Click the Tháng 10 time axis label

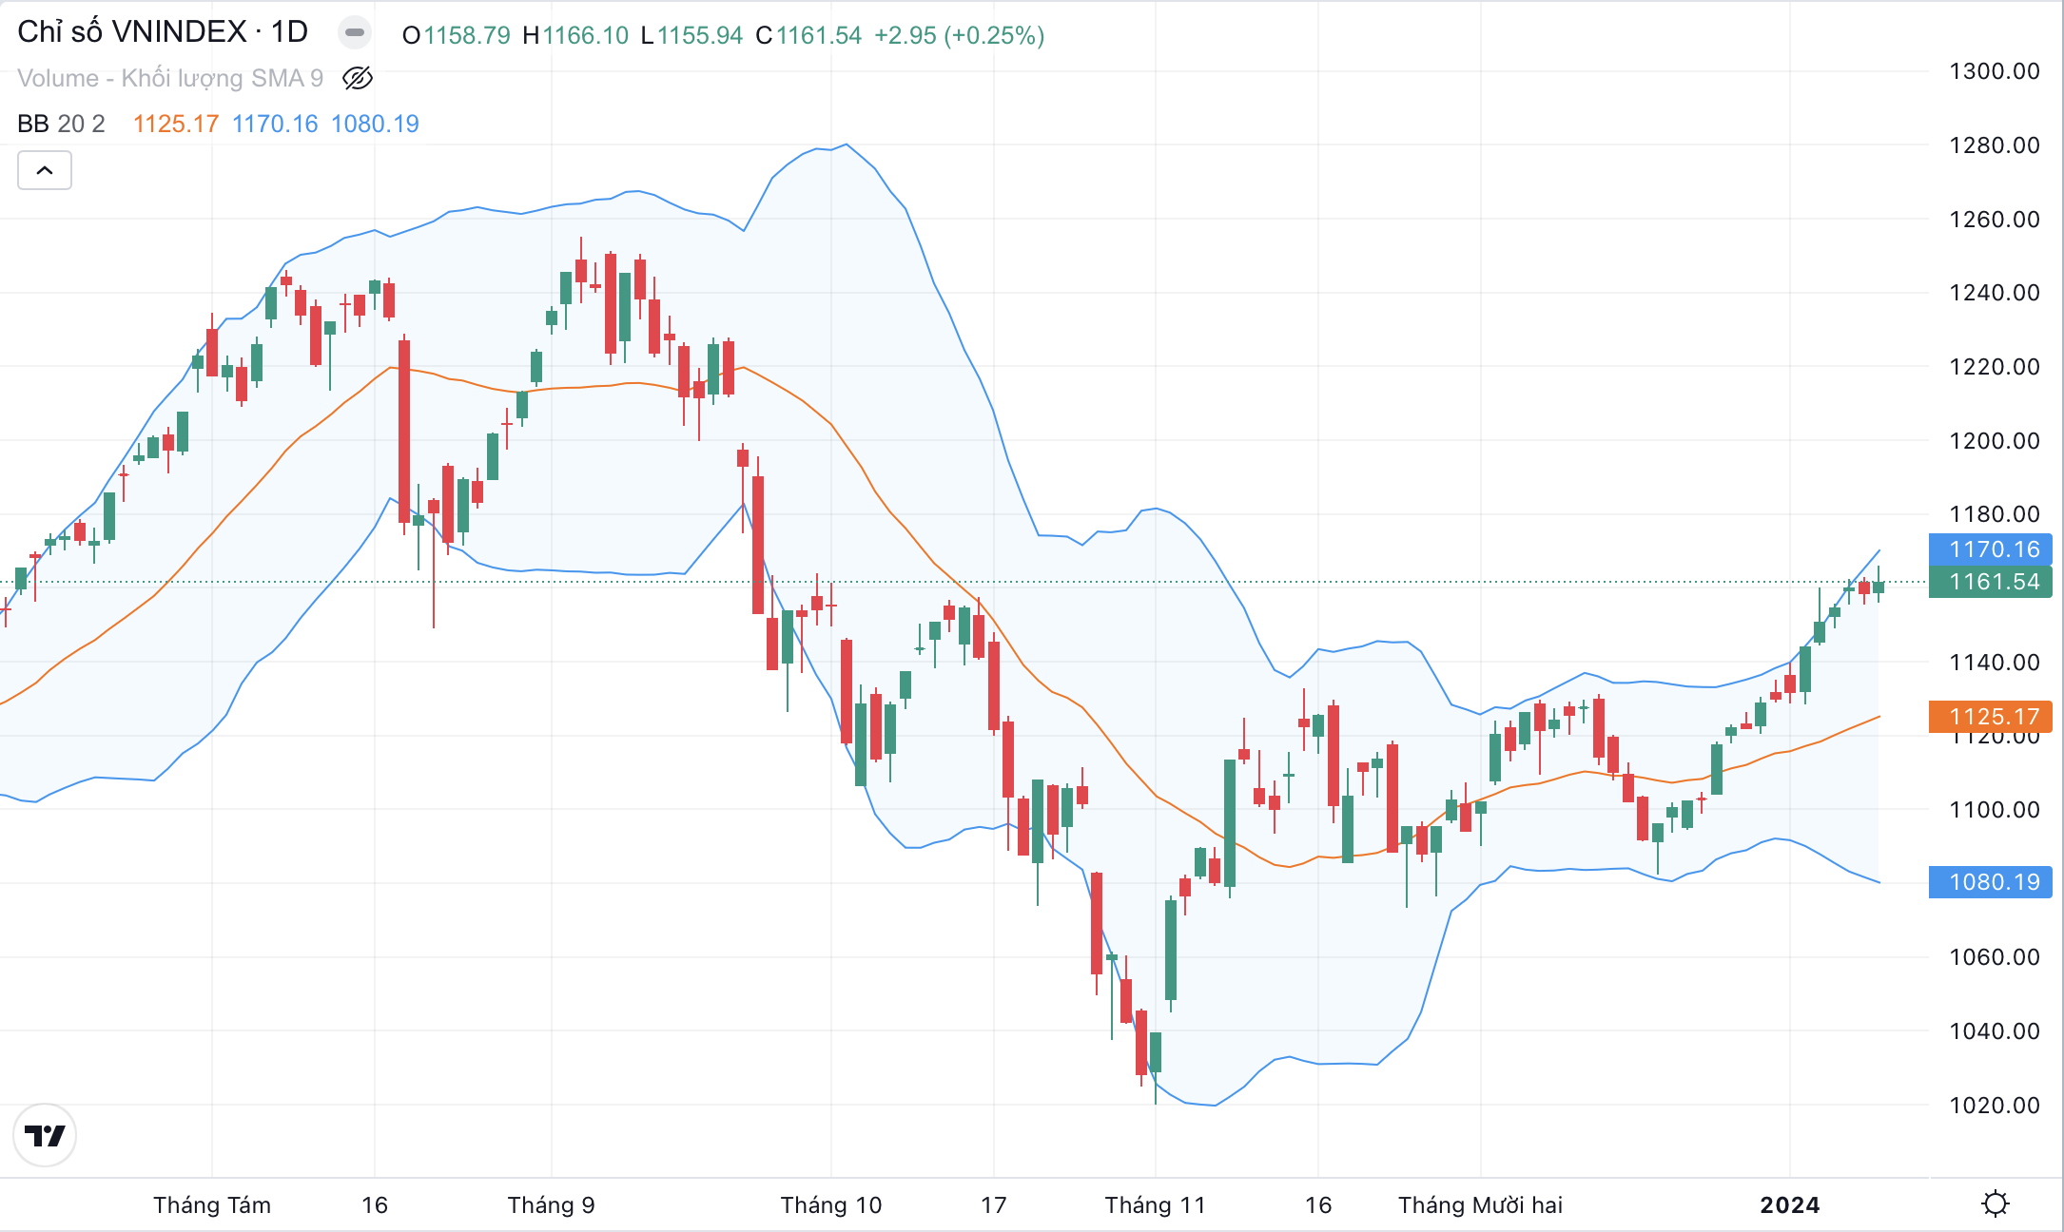pyautogui.click(x=831, y=1205)
